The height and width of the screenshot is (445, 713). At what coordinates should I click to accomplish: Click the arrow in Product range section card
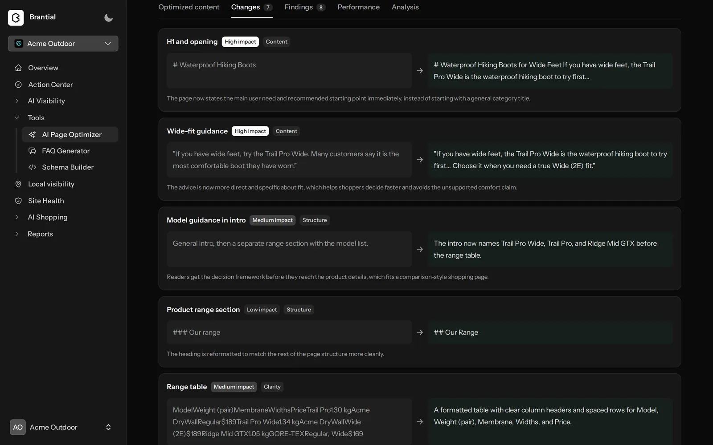420,332
